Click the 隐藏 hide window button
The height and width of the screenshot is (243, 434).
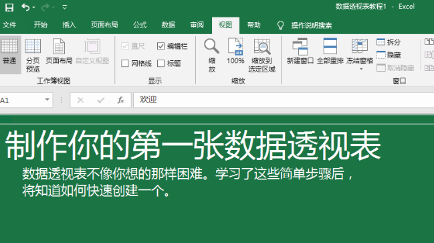389,55
